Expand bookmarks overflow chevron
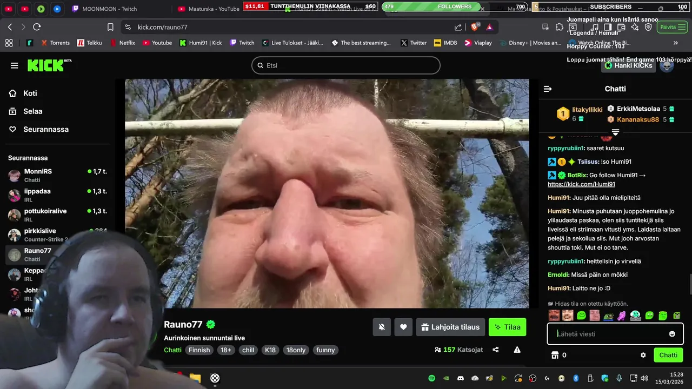 675,43
